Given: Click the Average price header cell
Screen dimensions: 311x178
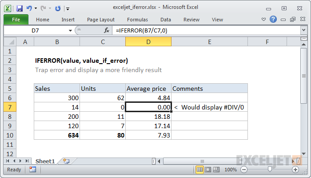Looking at the screenshot, I should click(148, 89).
